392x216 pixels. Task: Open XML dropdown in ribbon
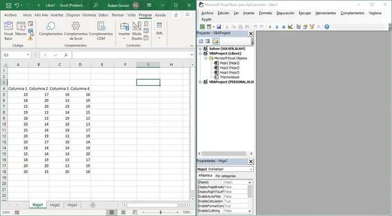click(x=159, y=38)
